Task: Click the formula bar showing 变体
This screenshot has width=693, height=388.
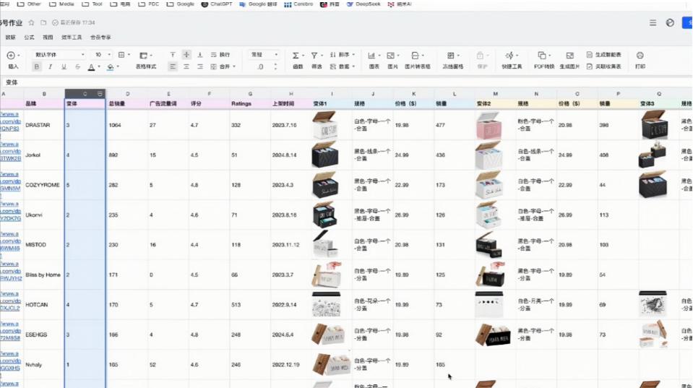Action: point(347,82)
